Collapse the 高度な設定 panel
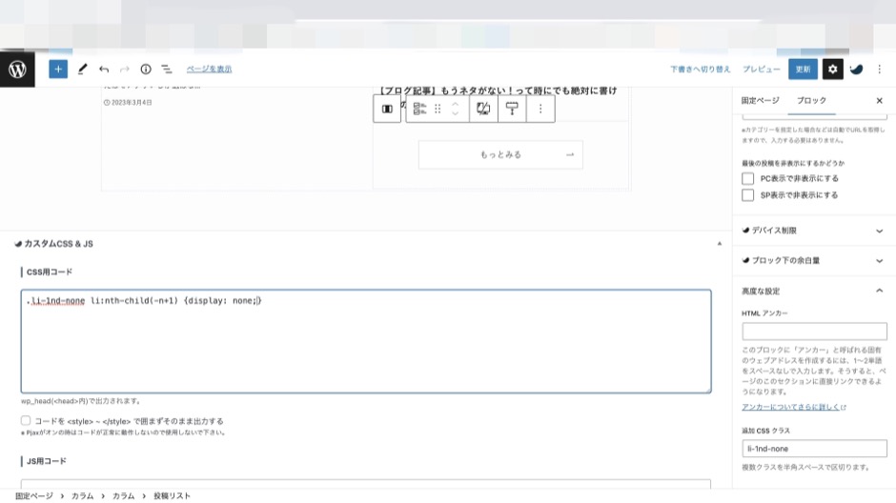 point(814,292)
